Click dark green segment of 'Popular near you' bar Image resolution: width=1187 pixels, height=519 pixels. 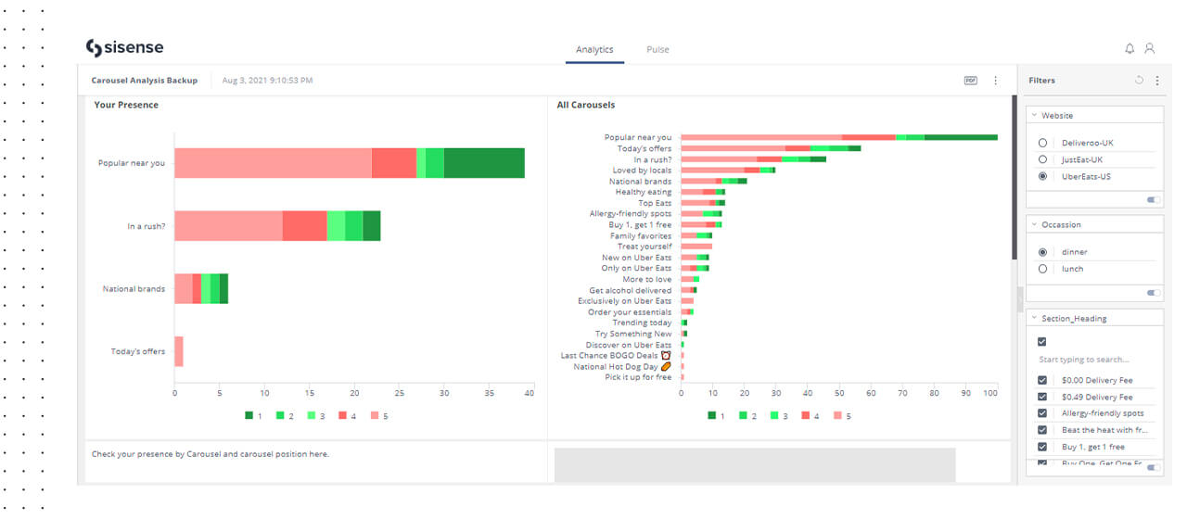point(484,162)
